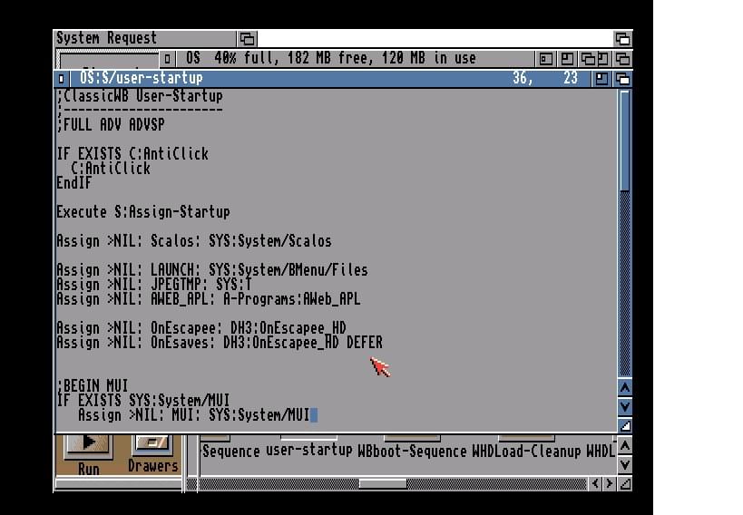Click the file list's scroll right arrow
Viewport: 743px width, 515px height.
[x=609, y=484]
